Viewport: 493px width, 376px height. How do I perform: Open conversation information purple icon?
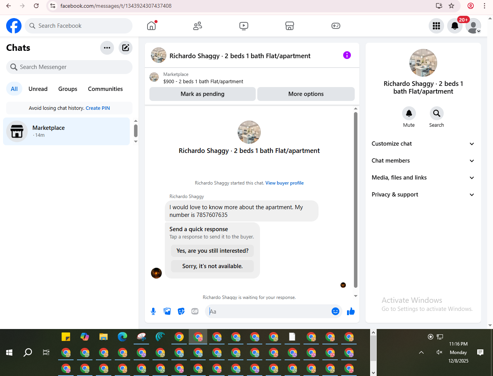click(x=347, y=55)
